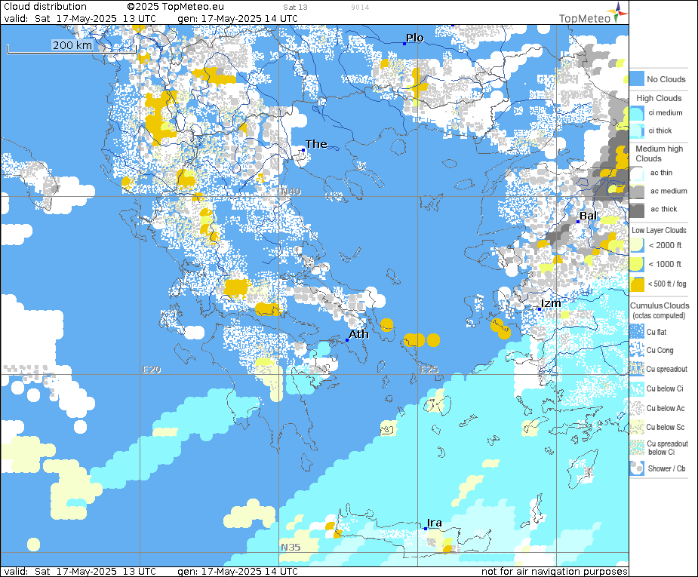Click the ac thick dark gray swatch
Viewport: 698px width, 577px height.
pyautogui.click(x=637, y=210)
